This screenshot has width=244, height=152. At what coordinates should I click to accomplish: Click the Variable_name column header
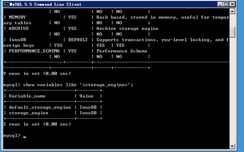pyautogui.click(x=27, y=96)
